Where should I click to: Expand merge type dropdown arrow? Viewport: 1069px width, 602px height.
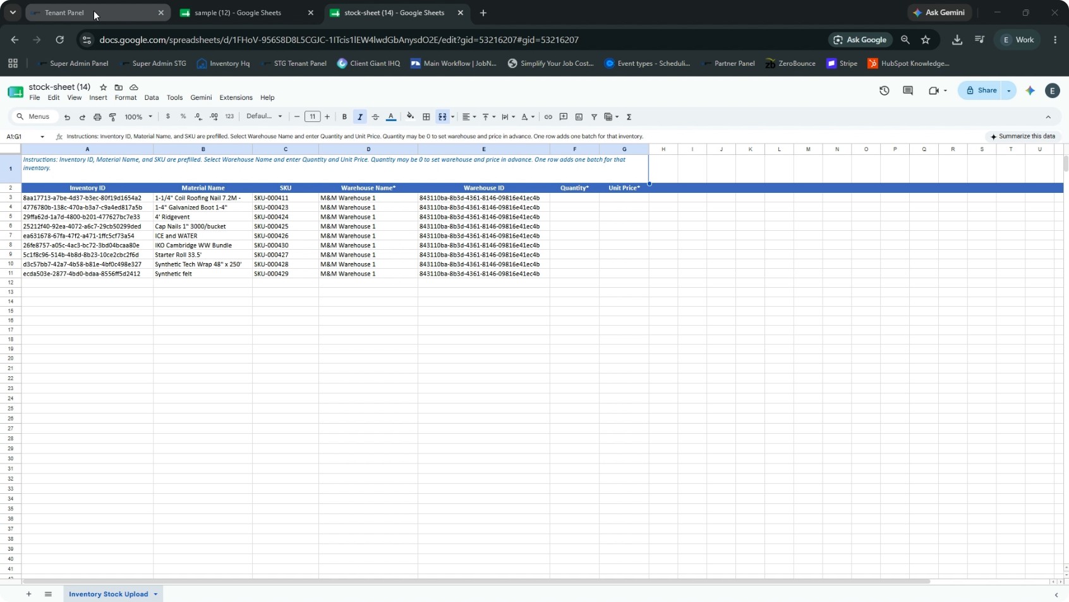[453, 117]
